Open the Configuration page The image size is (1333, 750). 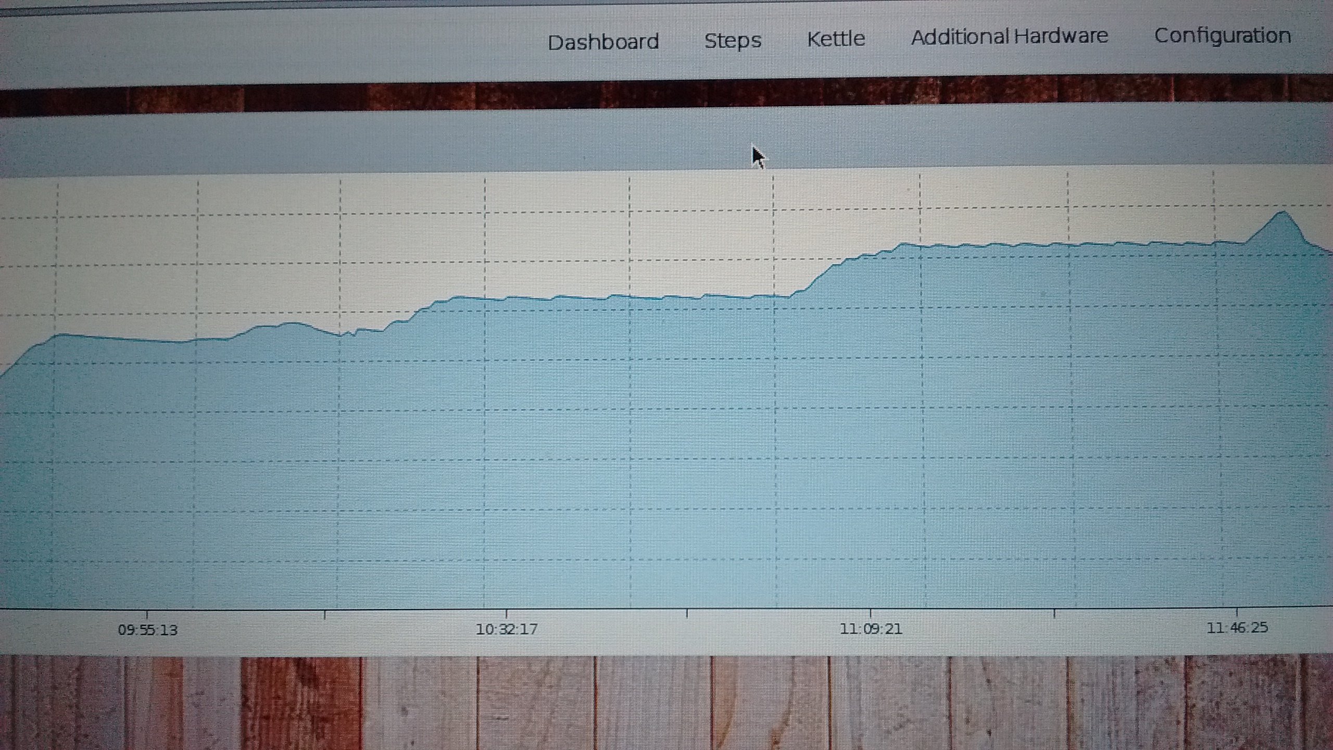[1222, 35]
